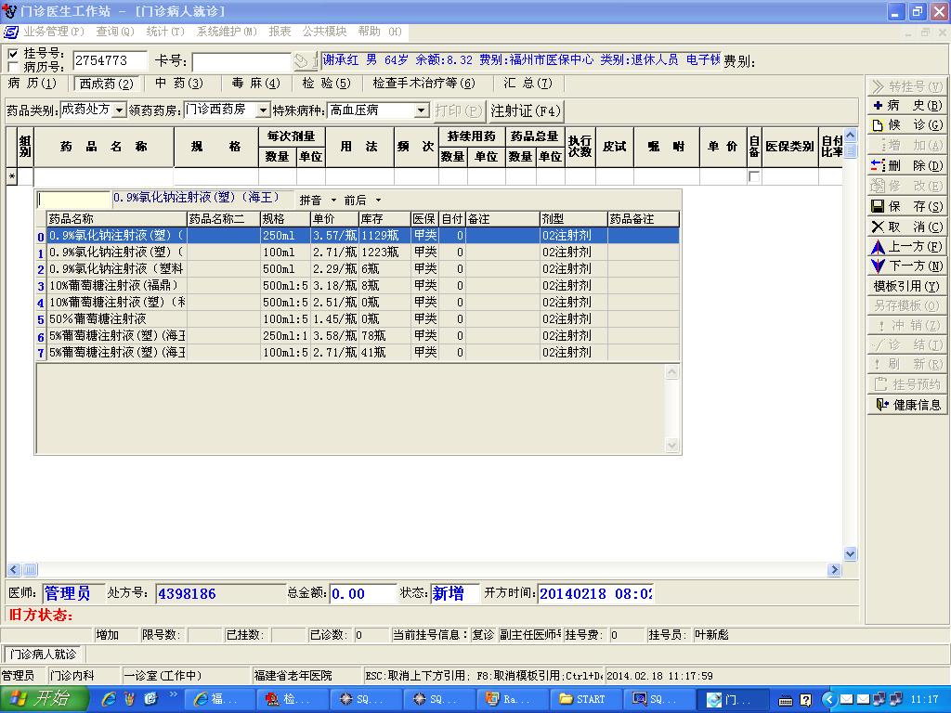The width and height of the screenshot is (951, 713).
Task: Click the 模板引用 button
Action: point(906,286)
